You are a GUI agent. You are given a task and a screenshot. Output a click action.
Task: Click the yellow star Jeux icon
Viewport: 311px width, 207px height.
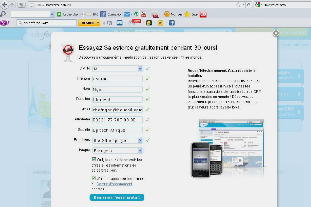click(x=187, y=14)
